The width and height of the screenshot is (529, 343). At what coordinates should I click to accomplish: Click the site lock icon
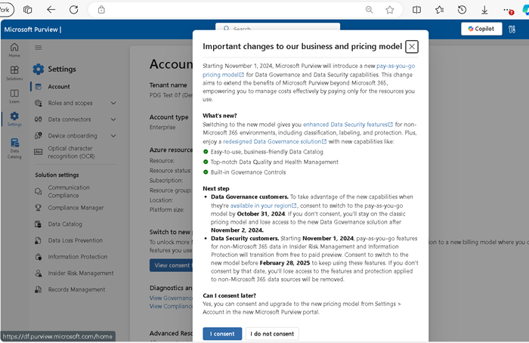101,10
